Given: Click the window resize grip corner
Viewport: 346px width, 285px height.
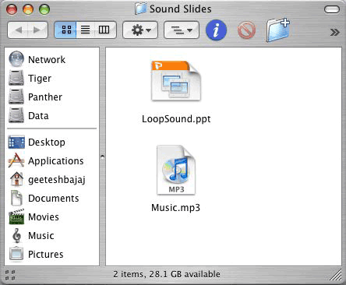Looking at the screenshot, I should point(336,275).
